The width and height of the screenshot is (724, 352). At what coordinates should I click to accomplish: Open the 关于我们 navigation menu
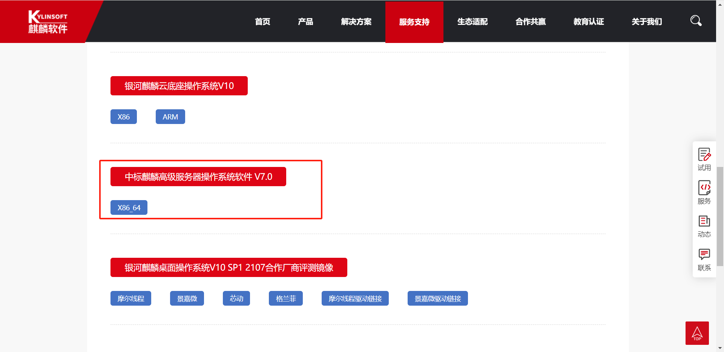[647, 22]
